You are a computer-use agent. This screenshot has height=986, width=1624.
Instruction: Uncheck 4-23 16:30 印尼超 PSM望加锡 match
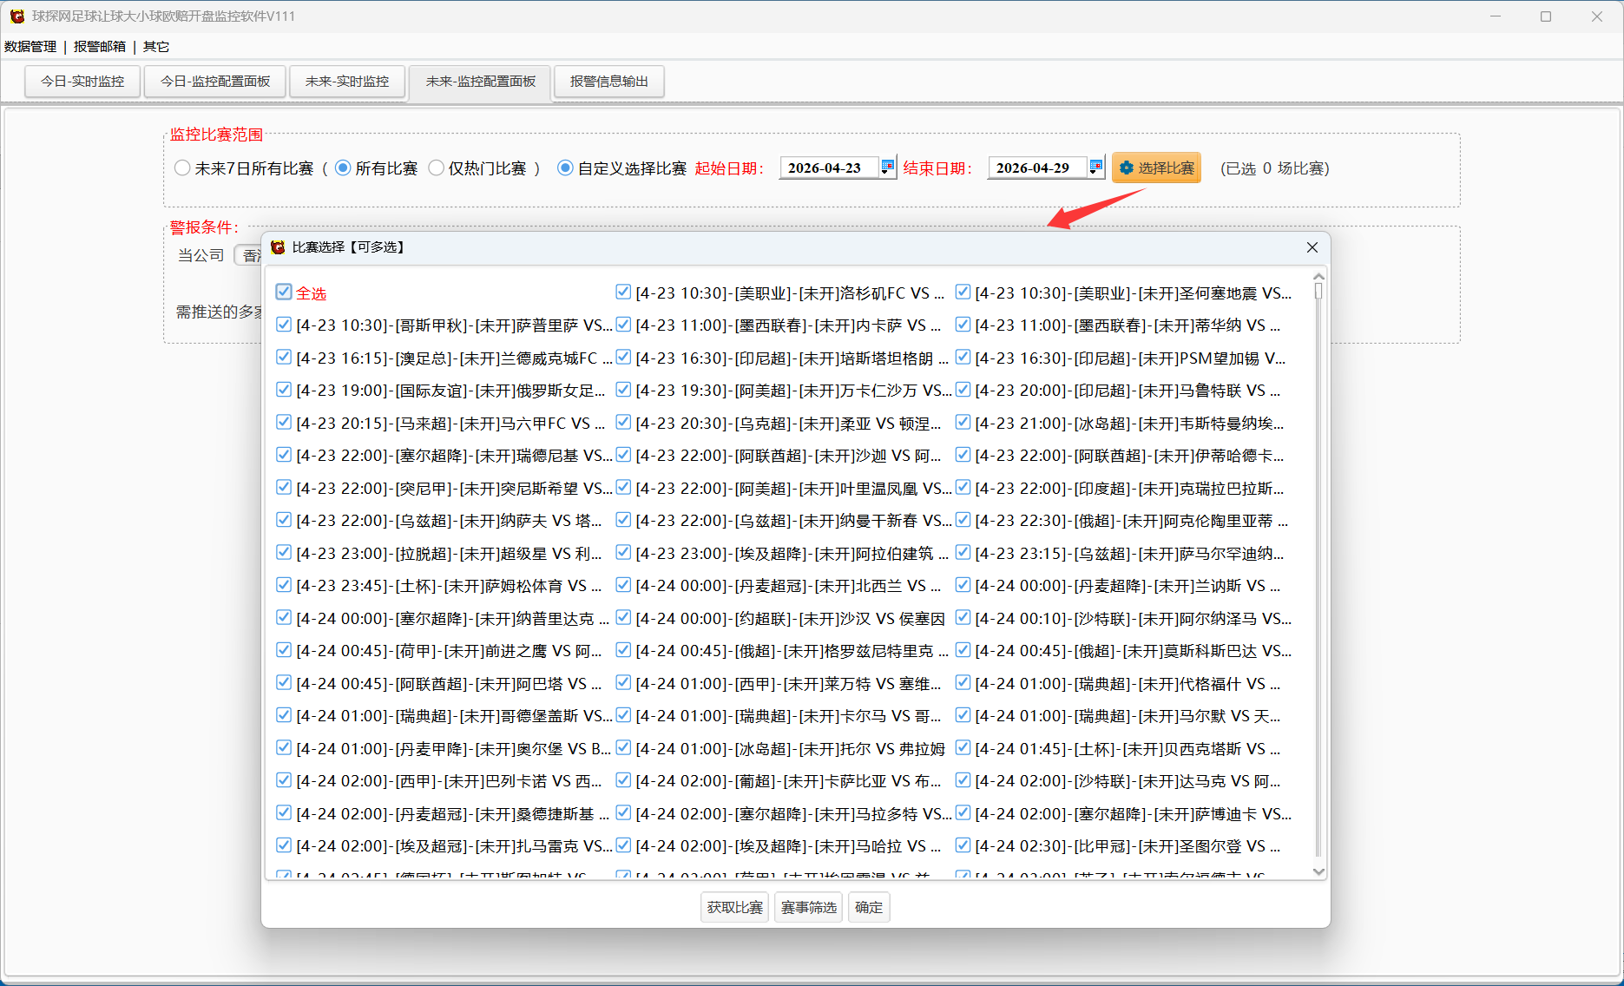click(963, 358)
